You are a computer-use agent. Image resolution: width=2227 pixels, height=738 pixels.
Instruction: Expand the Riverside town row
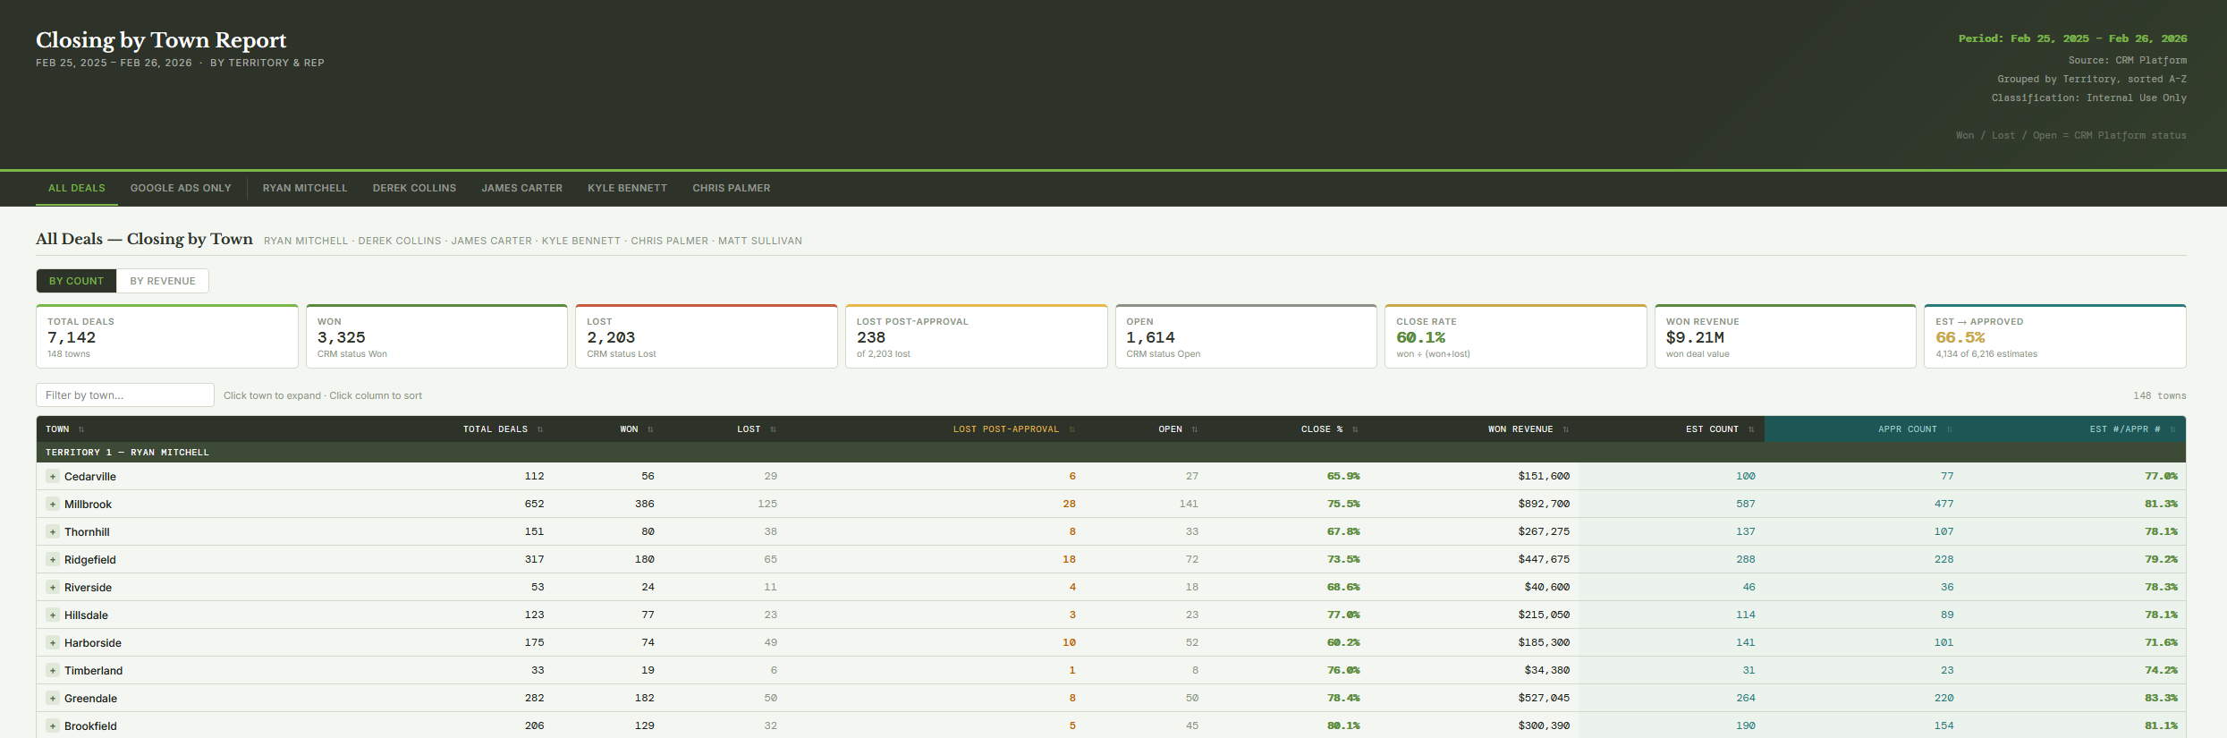[53, 588]
